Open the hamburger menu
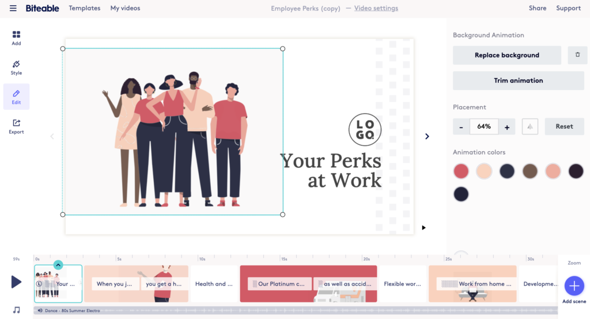This screenshot has width=590, height=319. (13, 8)
